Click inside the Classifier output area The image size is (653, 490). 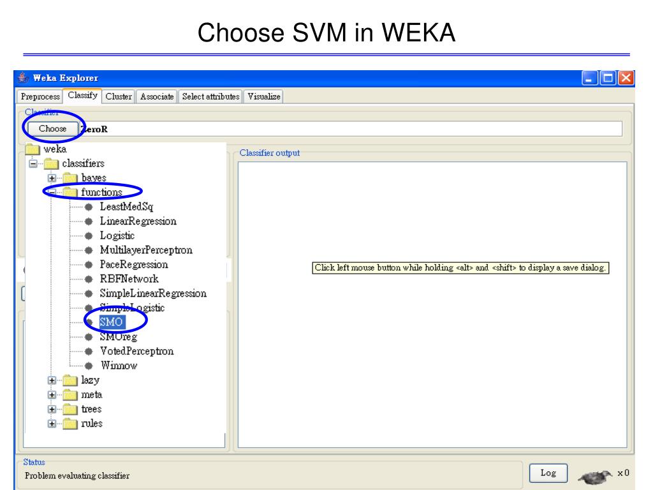click(432, 304)
